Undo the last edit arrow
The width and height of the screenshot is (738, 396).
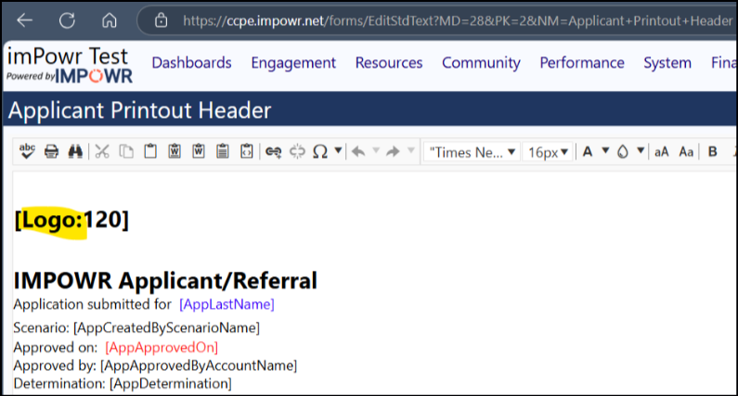(358, 151)
